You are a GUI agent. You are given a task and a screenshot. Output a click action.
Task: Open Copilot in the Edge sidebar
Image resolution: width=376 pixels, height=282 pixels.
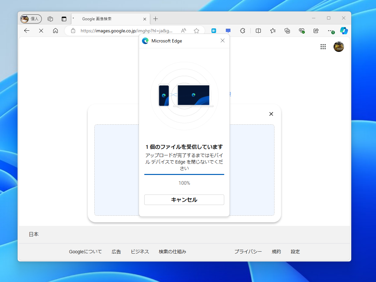pos(344,31)
